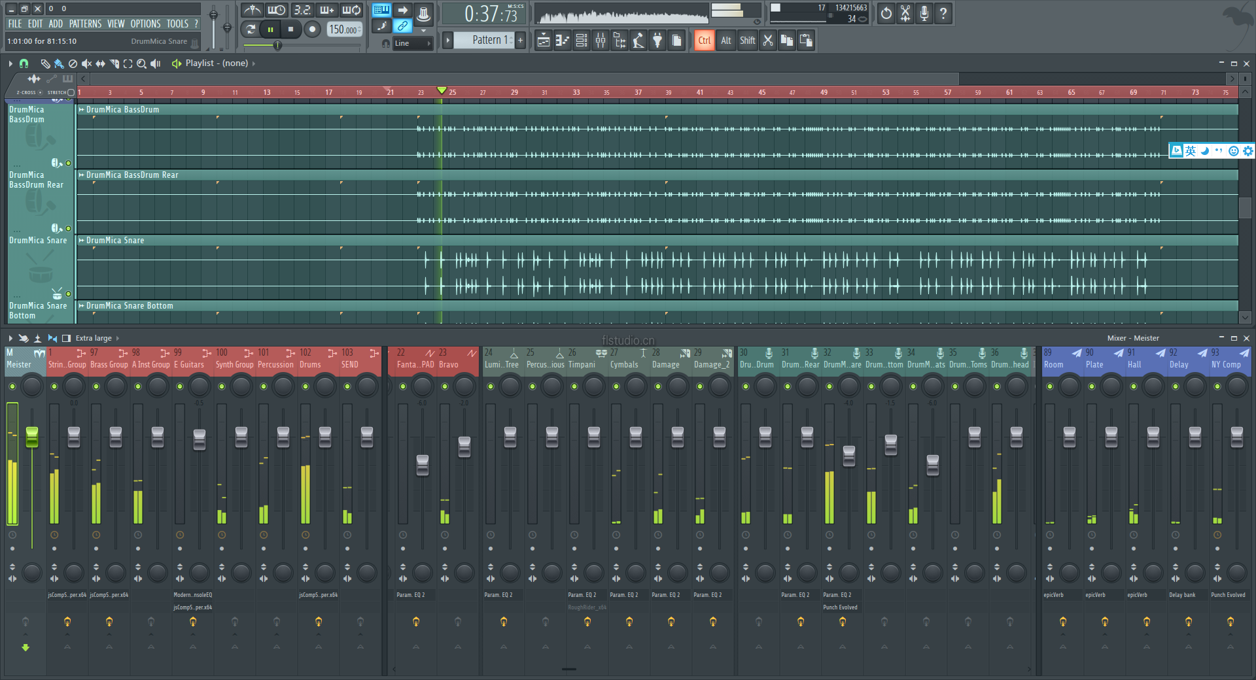Image resolution: width=1256 pixels, height=680 pixels.
Task: Click the one-click recording microphone icon
Action: 924,13
